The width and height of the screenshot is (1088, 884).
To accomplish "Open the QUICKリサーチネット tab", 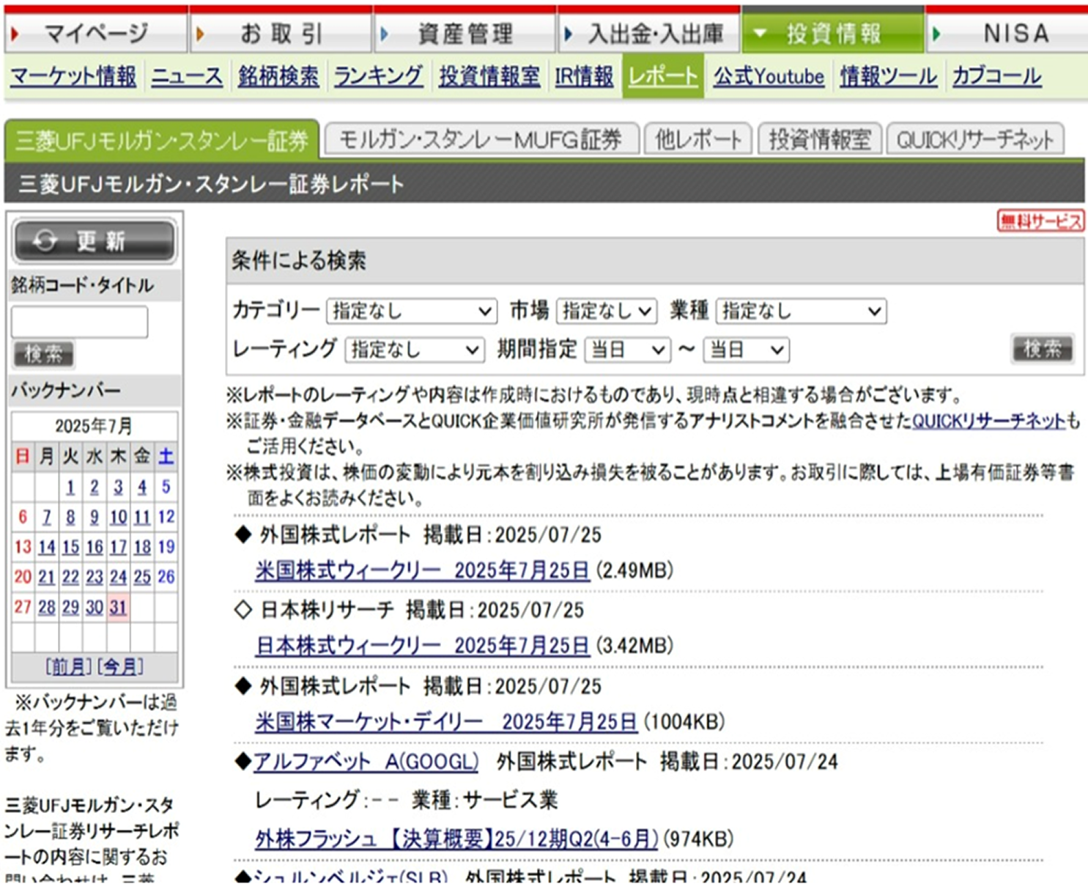I will [974, 139].
